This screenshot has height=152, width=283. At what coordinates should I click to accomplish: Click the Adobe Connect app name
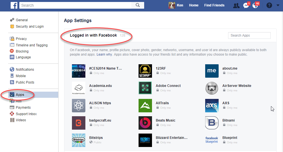168,86
